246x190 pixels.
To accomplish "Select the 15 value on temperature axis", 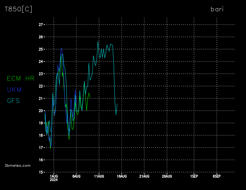I will pyautogui.click(x=41, y=172).
